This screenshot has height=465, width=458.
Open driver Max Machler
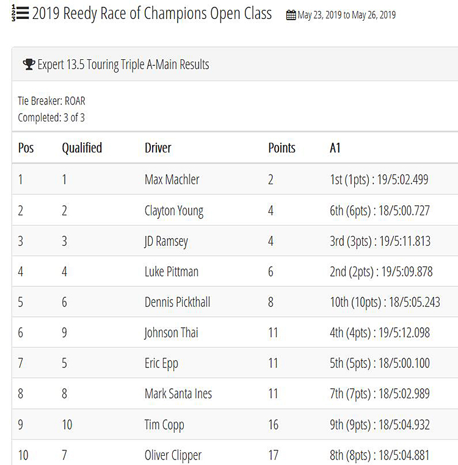pos(172,179)
